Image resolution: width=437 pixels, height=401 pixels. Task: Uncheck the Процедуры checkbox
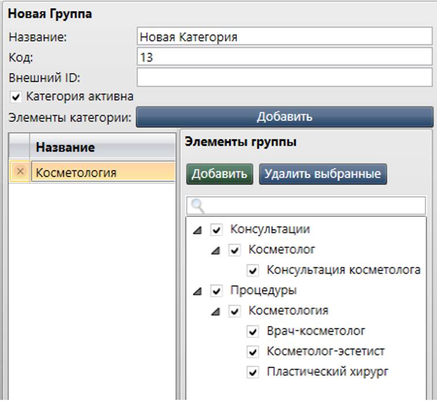[x=216, y=291]
